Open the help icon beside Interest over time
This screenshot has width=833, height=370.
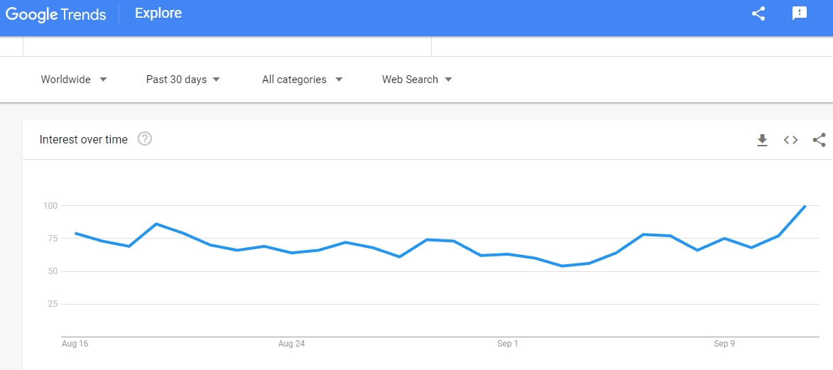(144, 139)
